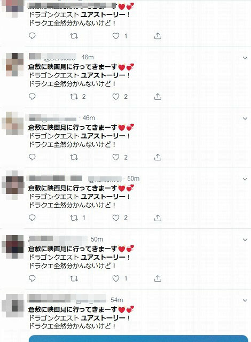Click the blue button at the bottom
The image size is (251, 342).
point(138,338)
